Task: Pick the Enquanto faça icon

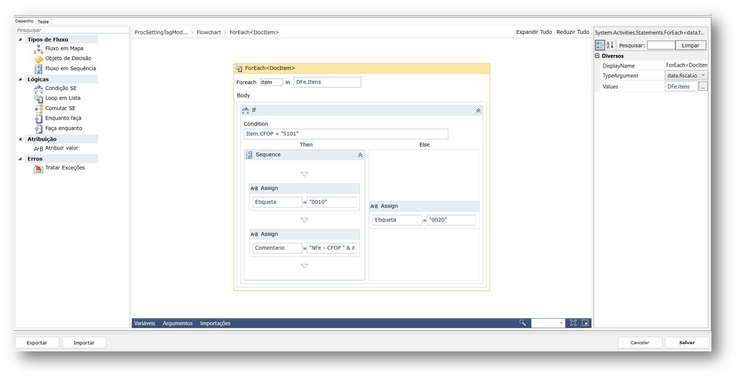Action: [38, 118]
